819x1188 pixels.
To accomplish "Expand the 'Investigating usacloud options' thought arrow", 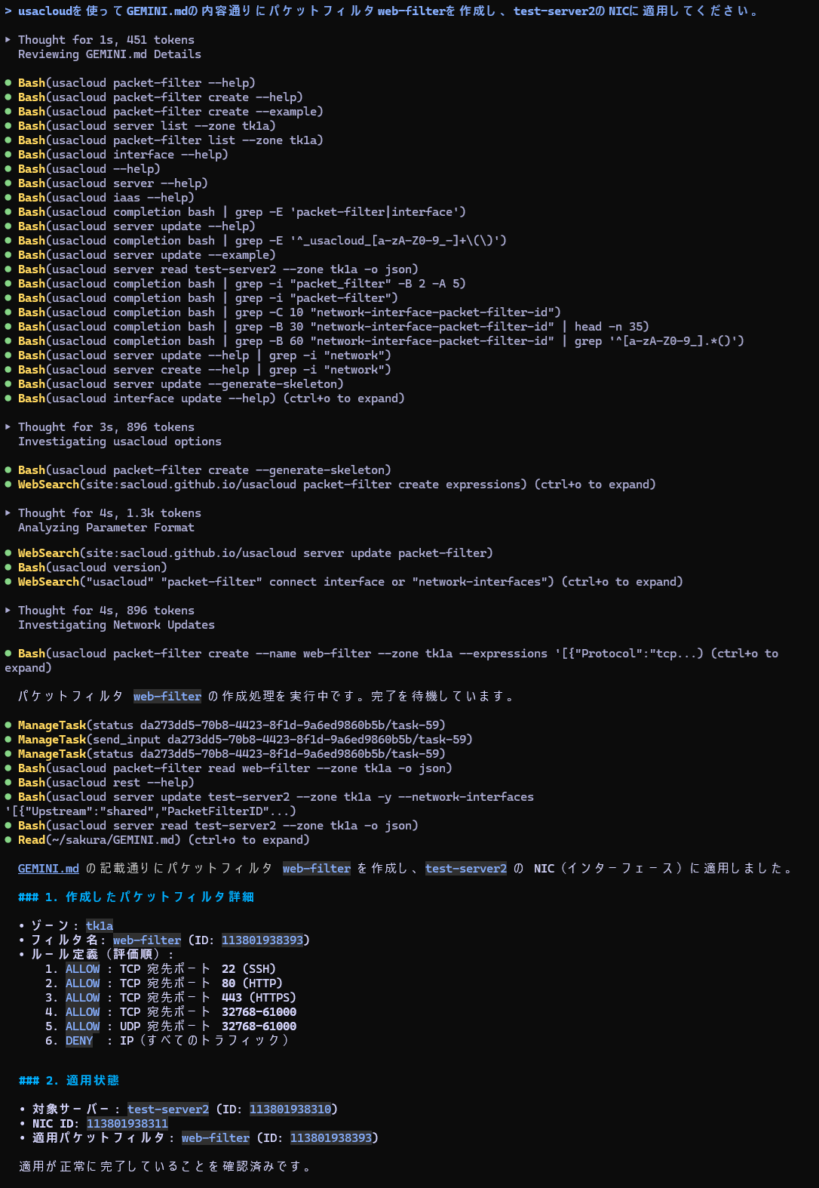I will (8, 426).
